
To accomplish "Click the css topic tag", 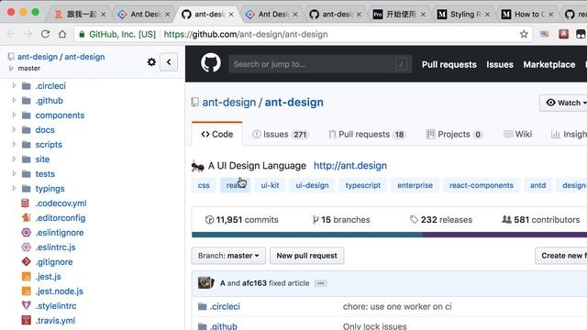I will [204, 185].
